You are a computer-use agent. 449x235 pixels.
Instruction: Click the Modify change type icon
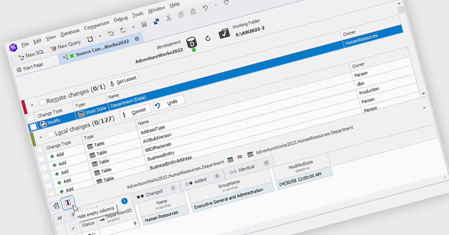pos(43,123)
